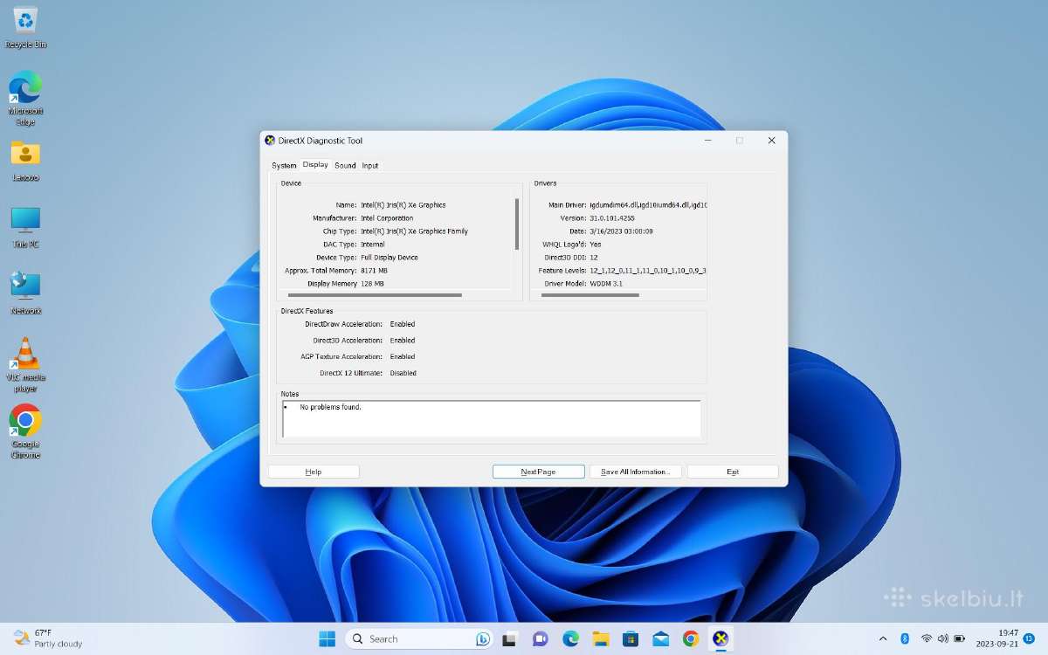Image resolution: width=1048 pixels, height=655 pixels.
Task: Click DirectDraw Acceleration 'Enabled' value
Action: pos(403,324)
